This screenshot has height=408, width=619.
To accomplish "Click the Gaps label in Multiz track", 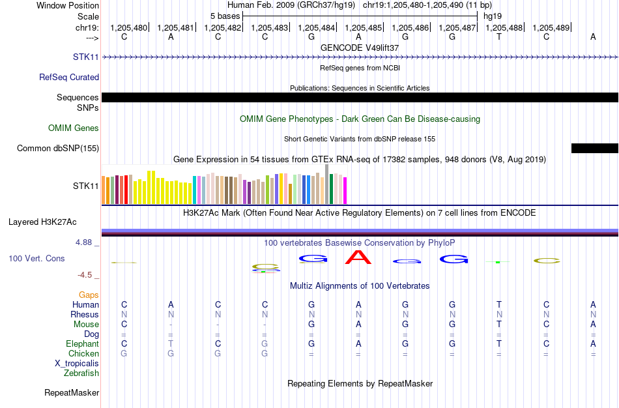I will (89, 295).
